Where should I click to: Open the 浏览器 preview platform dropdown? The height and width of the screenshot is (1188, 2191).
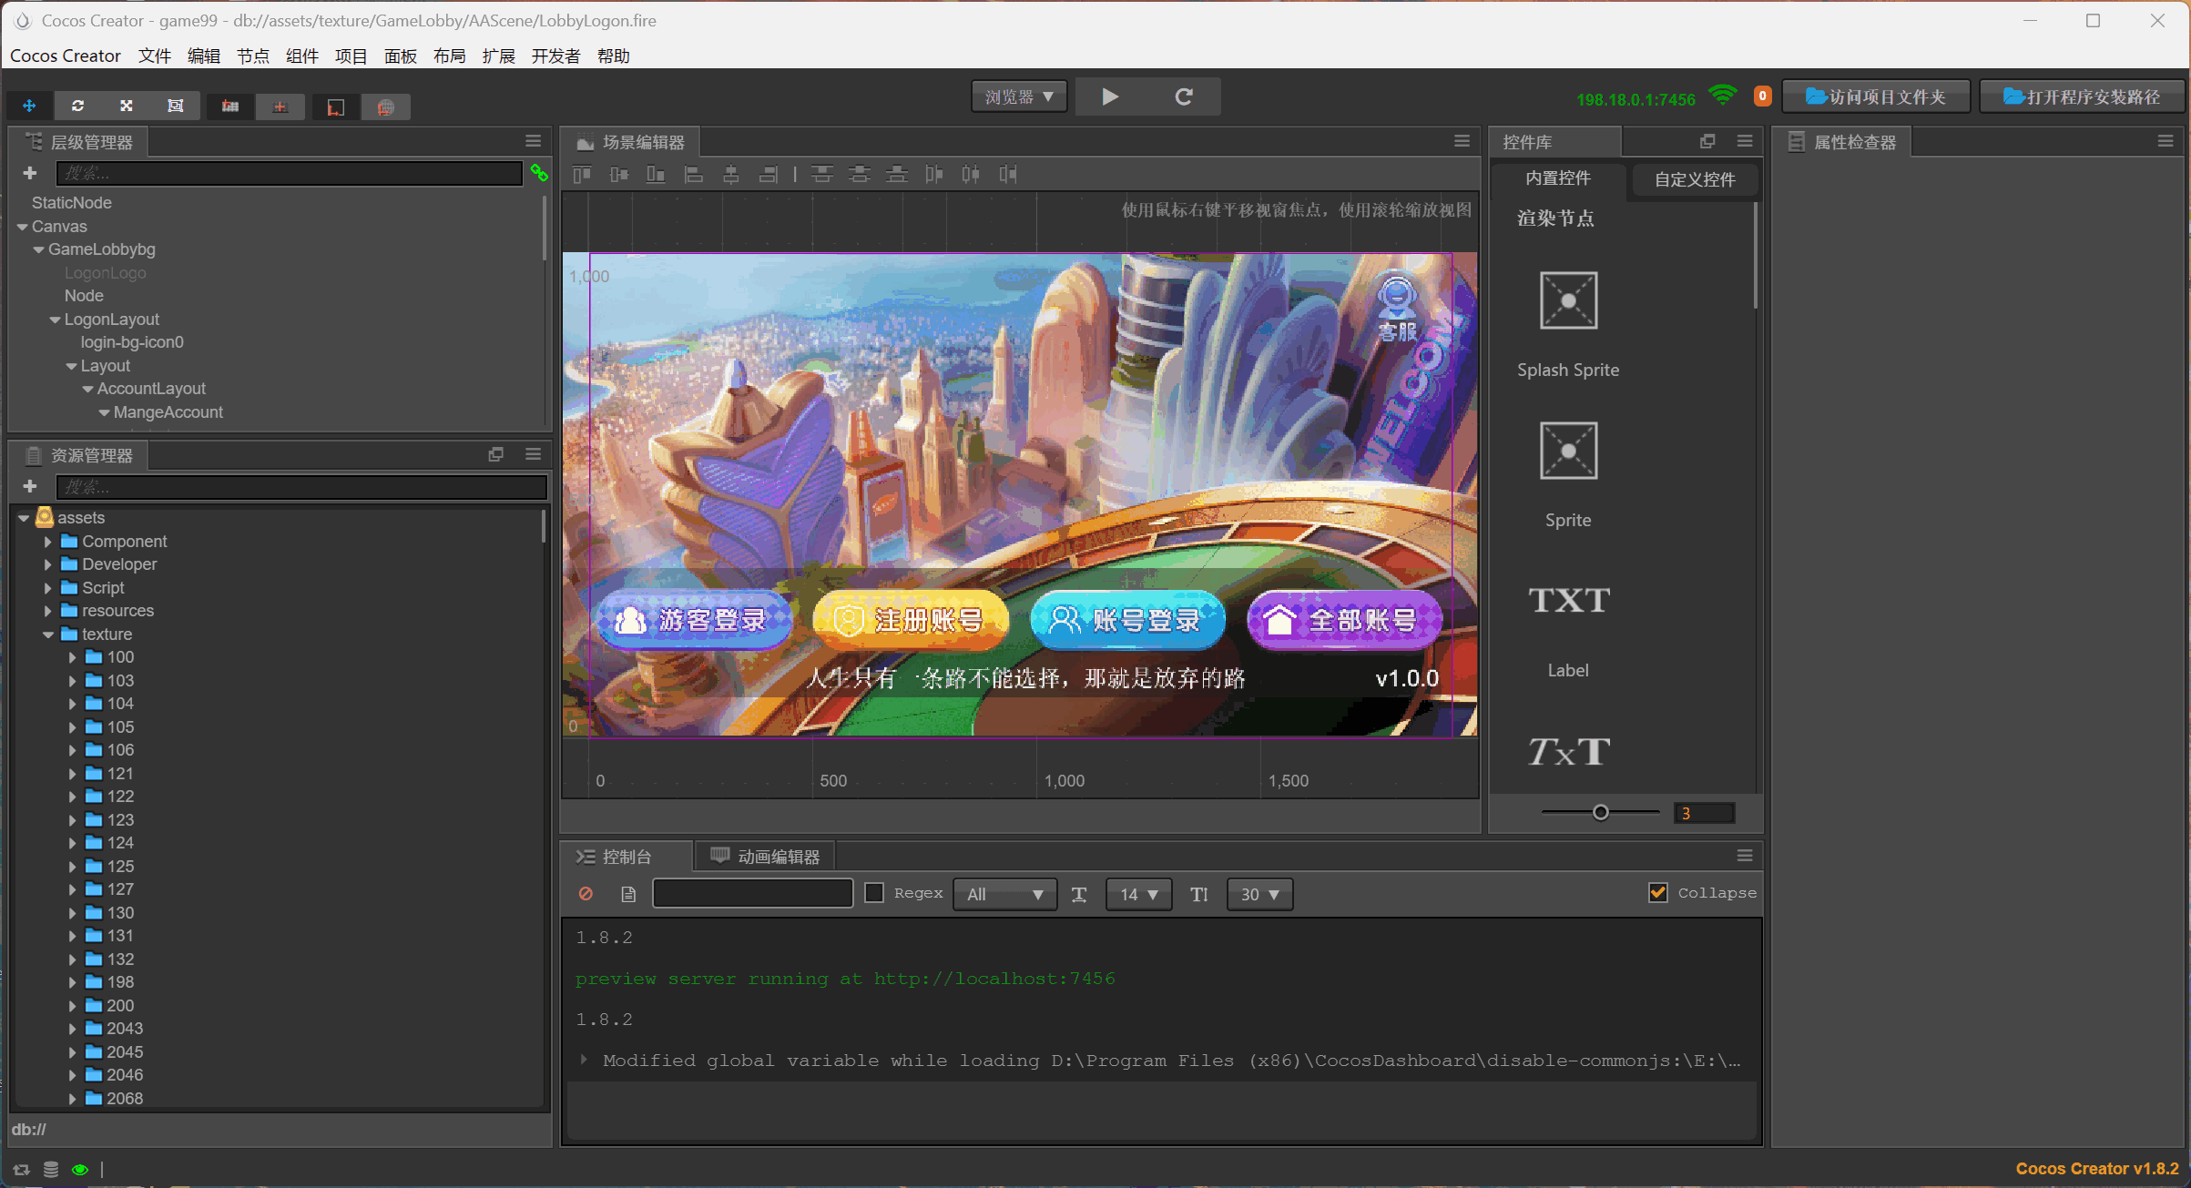1018,96
